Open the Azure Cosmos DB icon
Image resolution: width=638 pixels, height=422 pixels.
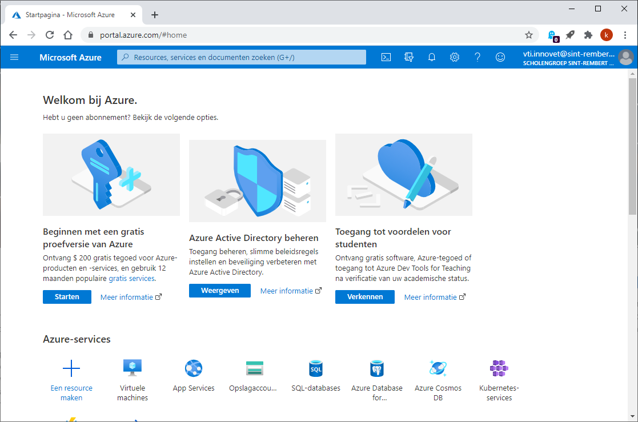pyautogui.click(x=438, y=368)
